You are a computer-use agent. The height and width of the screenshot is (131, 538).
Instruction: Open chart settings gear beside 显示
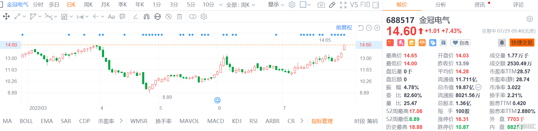292,5
